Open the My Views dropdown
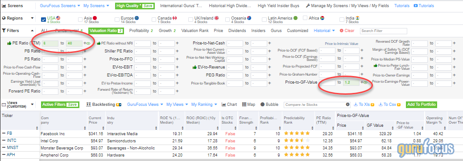 [x=177, y=105]
